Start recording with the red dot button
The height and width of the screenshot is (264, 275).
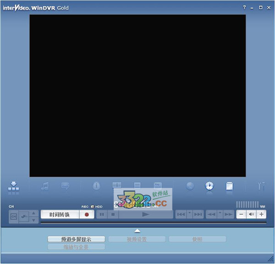(87, 214)
